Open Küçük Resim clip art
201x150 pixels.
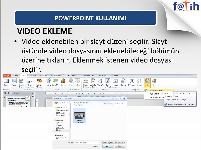click(21, 83)
